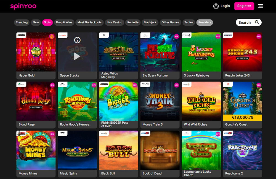
Task: Select the Slots category tab
Action: 47,22
